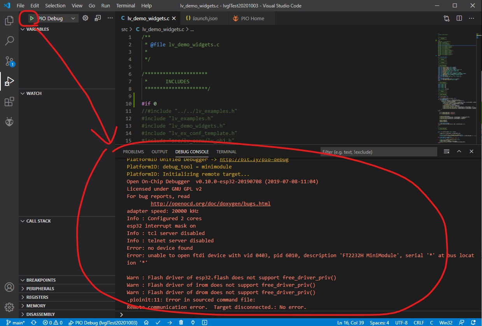
Task: Open launch.json via the debug gear icon
Action: pyautogui.click(x=86, y=18)
